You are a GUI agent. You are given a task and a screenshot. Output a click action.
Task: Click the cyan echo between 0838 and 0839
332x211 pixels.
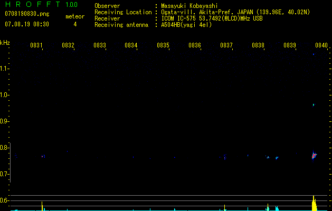[277, 158]
